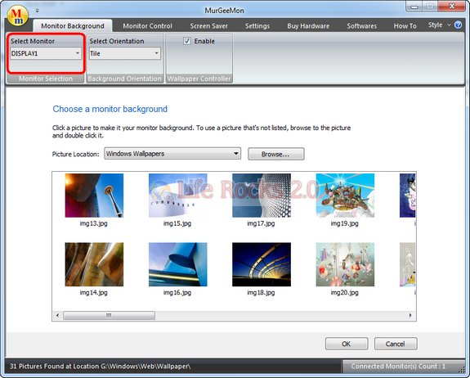Screen dimensions: 470x378
Task: Click the img20.jpg file name label
Action: pyautogui.click(x=344, y=293)
